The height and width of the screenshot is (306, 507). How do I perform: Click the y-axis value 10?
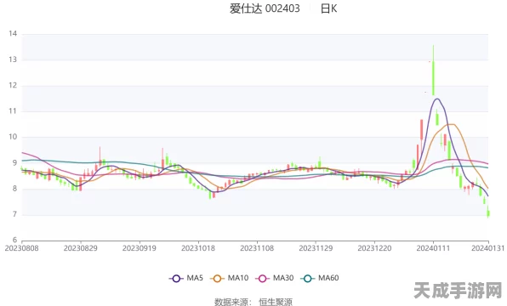[13, 137]
